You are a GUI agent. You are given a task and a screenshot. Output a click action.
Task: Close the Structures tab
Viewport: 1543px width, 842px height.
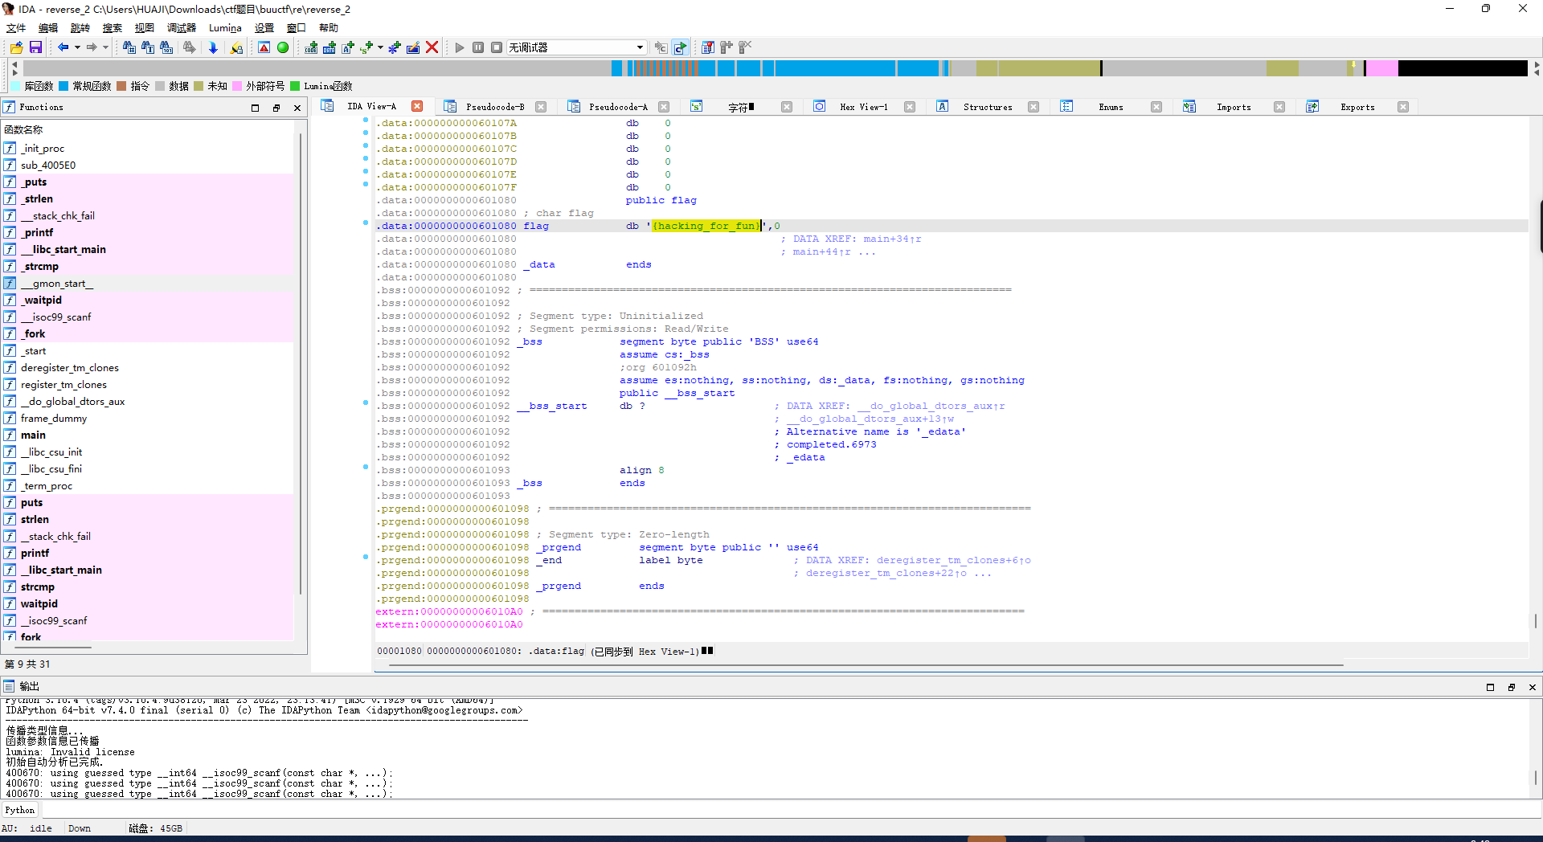(x=1033, y=107)
